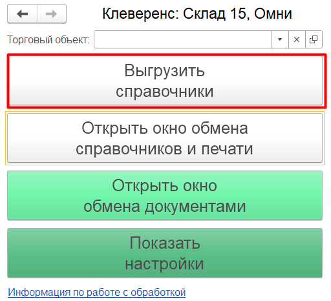Select the light green documents exchange button
This screenshot has width=331, height=301.
[165, 196]
